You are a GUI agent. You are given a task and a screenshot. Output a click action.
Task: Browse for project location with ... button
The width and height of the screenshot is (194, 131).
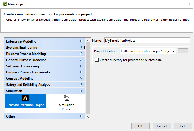tap(183, 51)
